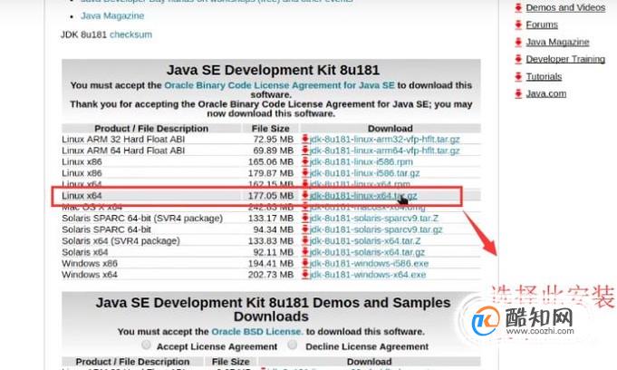
Task: Open Demos and Videos sidebar link
Action: (x=565, y=7)
